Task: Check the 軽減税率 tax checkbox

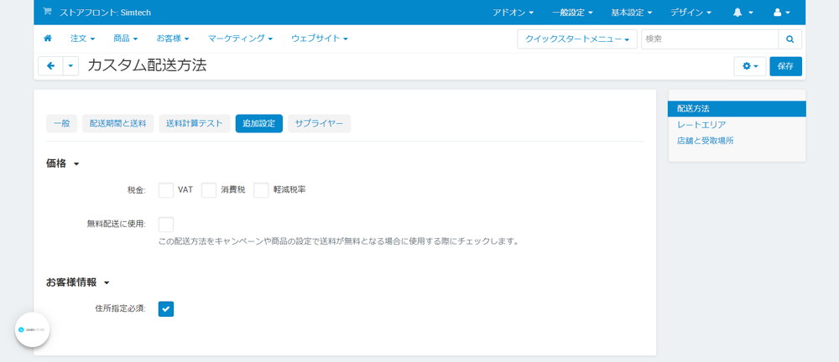Action: point(261,190)
